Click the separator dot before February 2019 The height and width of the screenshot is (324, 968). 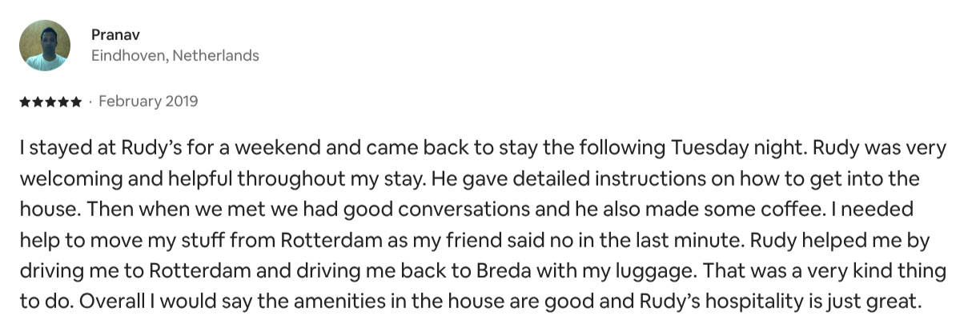click(x=90, y=102)
